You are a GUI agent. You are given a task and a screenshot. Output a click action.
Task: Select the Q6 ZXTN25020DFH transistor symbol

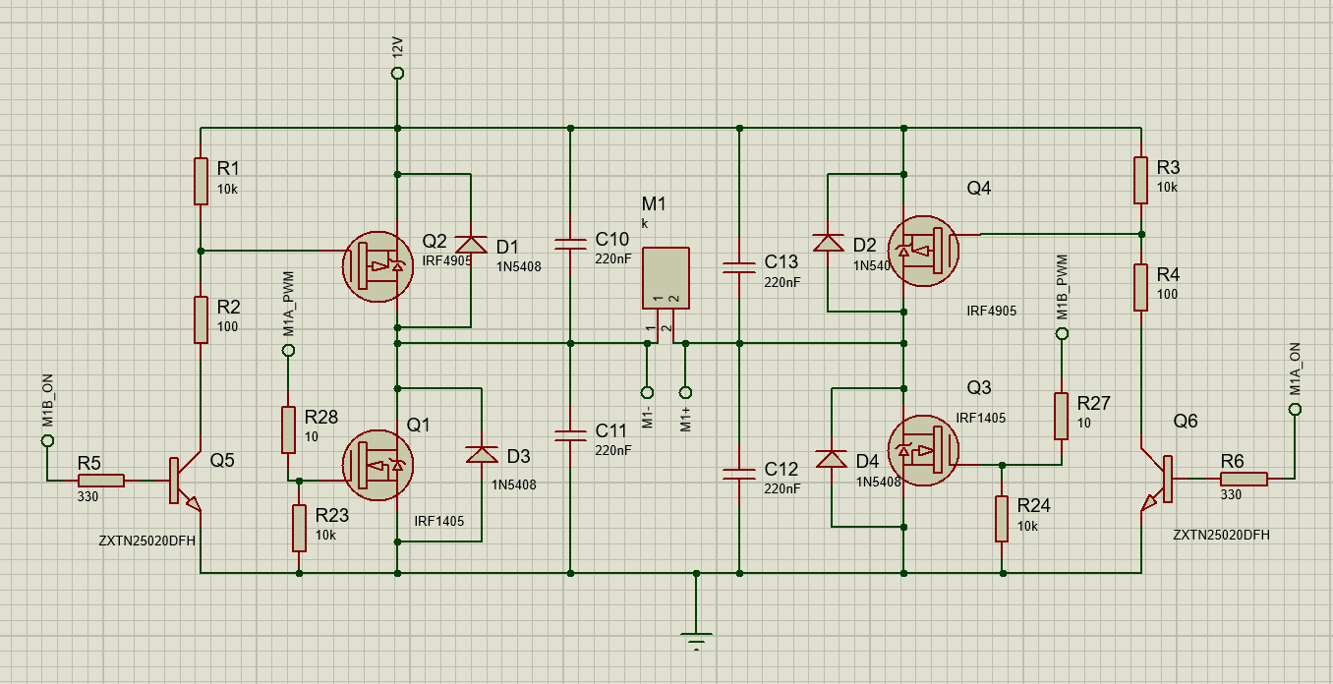pos(1165,482)
